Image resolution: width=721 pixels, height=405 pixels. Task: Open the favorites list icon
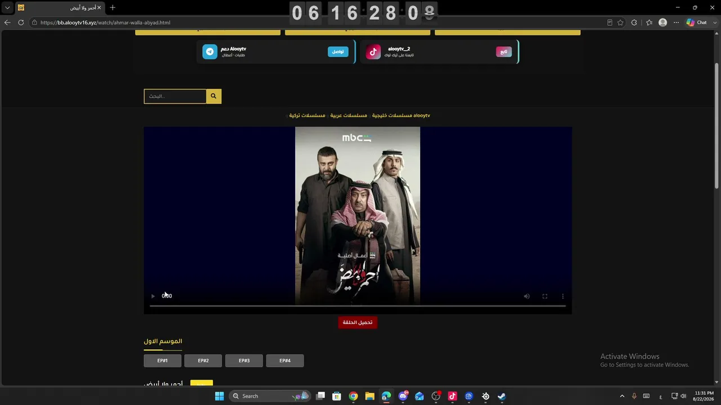tap(649, 22)
